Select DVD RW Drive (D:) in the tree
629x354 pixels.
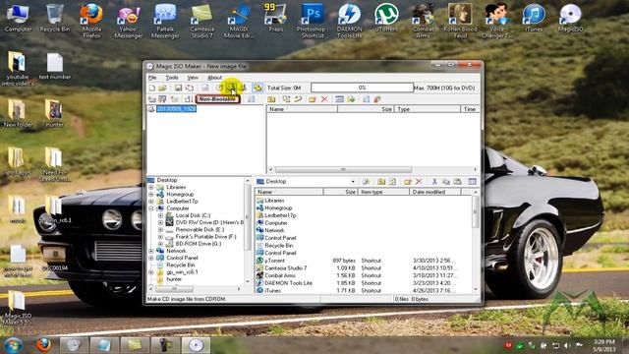pos(209,223)
